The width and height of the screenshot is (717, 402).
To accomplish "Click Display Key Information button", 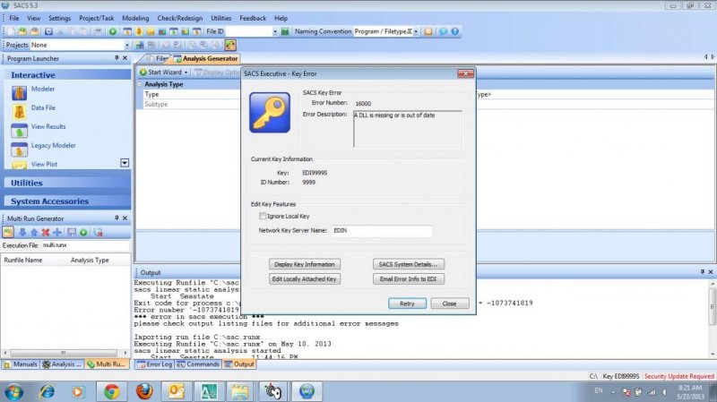I will coord(305,264).
